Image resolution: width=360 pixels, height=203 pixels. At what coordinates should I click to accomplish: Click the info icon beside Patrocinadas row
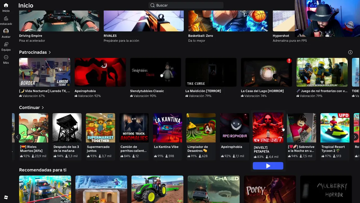[x=350, y=52]
